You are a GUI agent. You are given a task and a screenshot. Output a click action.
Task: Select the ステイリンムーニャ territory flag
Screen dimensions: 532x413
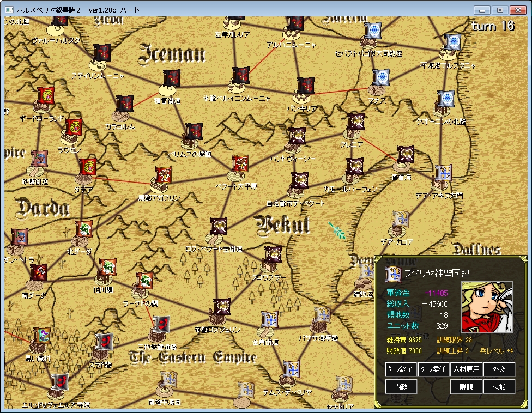102,52
